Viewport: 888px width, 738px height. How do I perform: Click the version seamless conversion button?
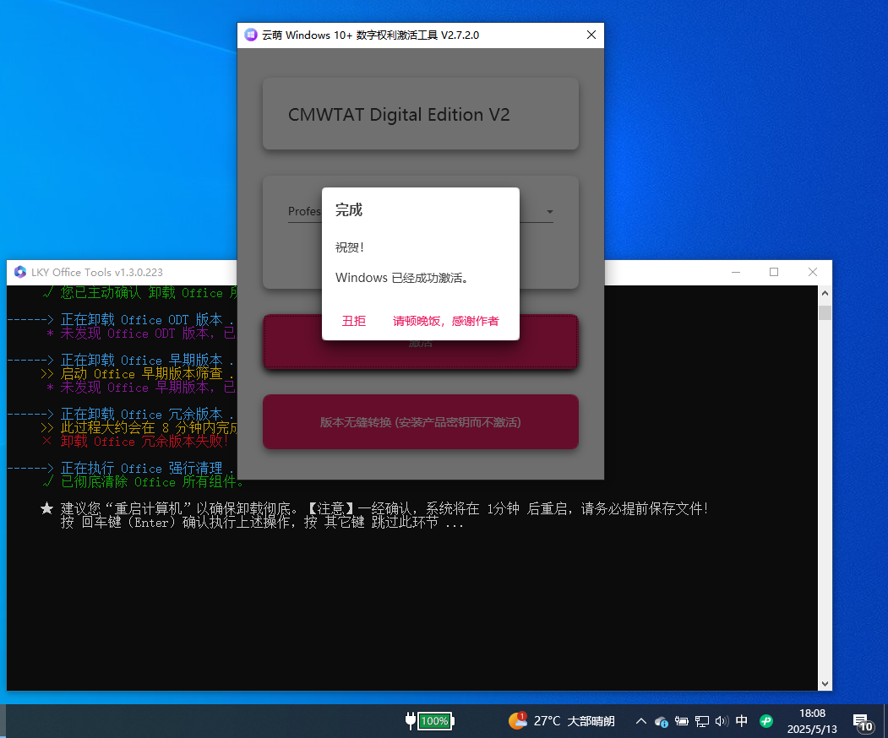tap(420, 422)
